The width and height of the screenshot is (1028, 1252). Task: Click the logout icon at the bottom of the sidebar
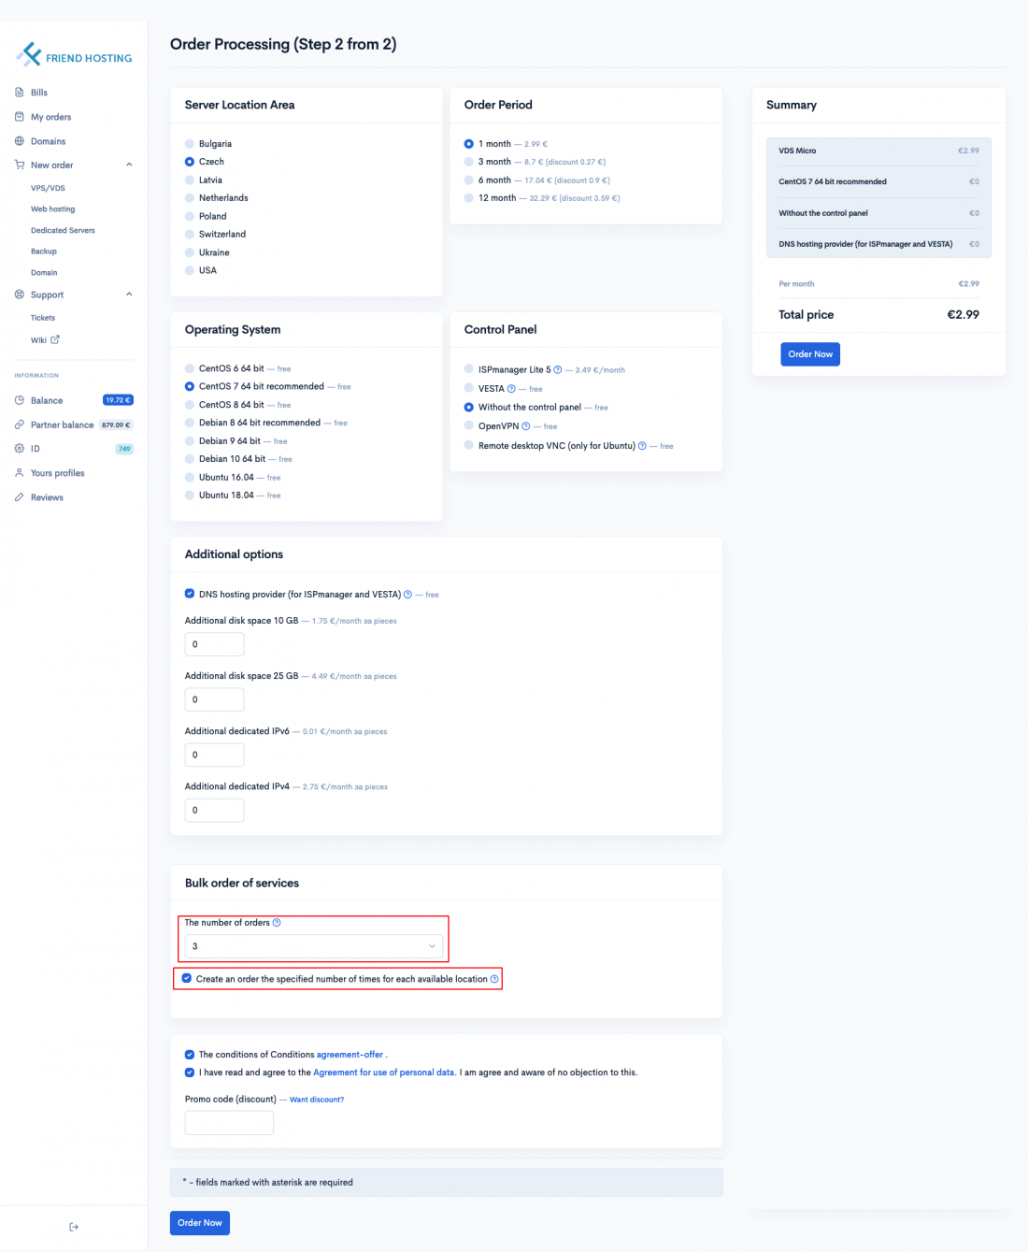click(74, 1227)
